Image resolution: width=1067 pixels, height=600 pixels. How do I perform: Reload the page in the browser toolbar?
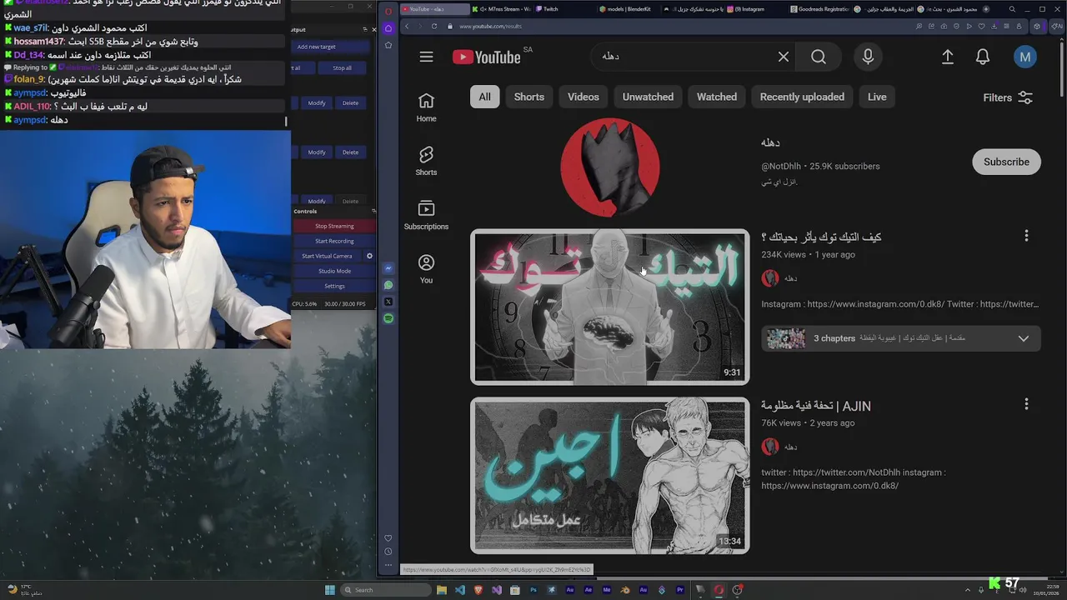434,26
